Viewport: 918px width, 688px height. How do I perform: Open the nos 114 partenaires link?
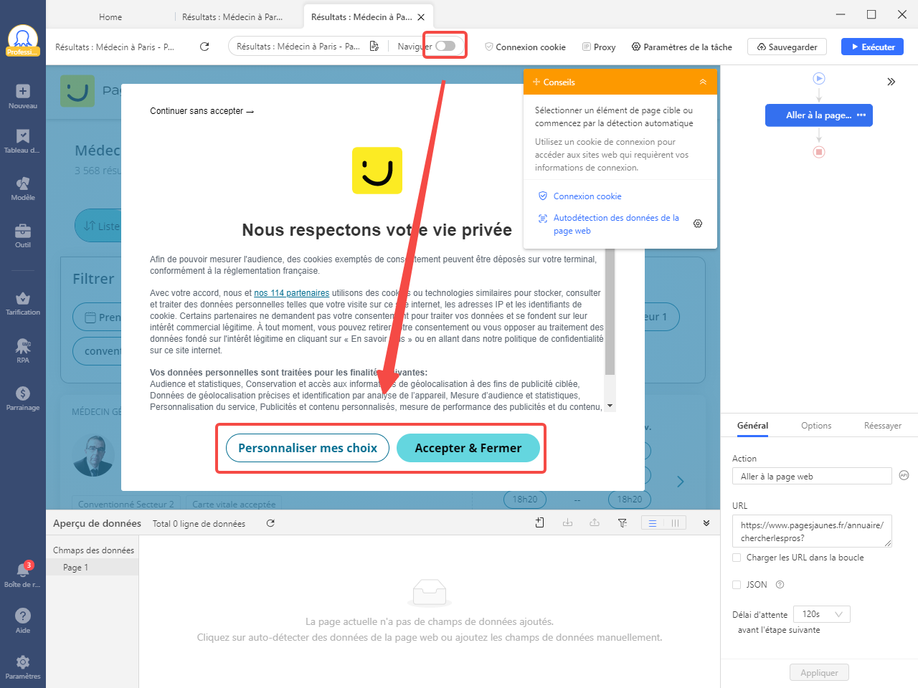pos(292,293)
